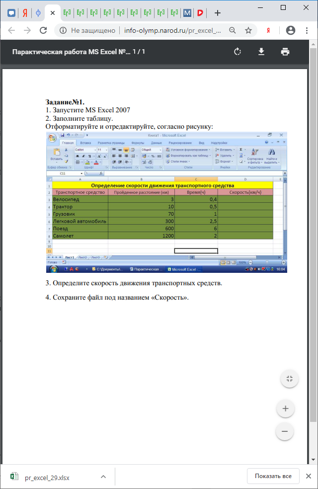The height and width of the screenshot is (489, 318).
Task: Maximize the browser window
Action: point(283,7)
